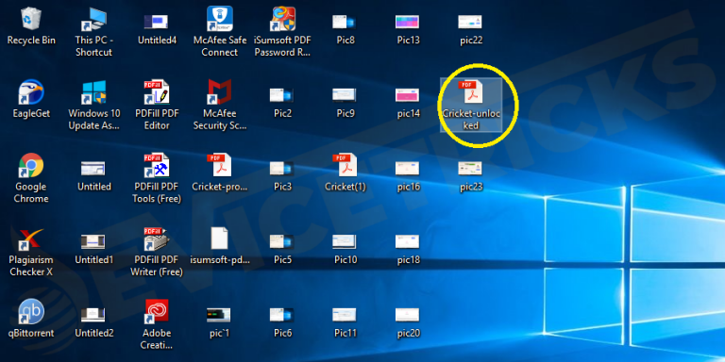The image size is (725, 362).
Task: Click the Cricket-unlocked PDF file
Action: point(472,90)
